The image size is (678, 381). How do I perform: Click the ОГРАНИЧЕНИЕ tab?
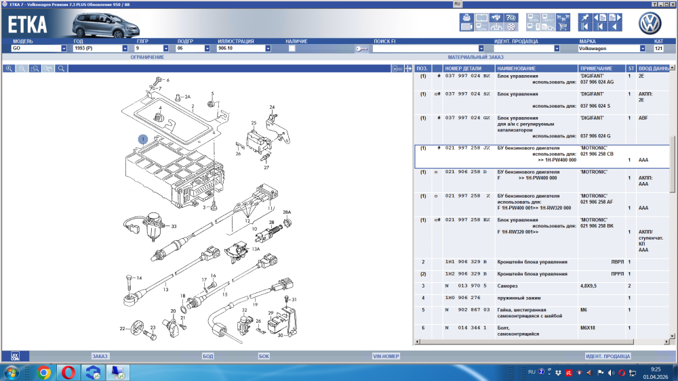147,57
